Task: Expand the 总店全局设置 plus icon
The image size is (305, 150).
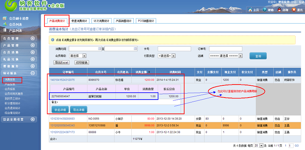Action: 33,119
